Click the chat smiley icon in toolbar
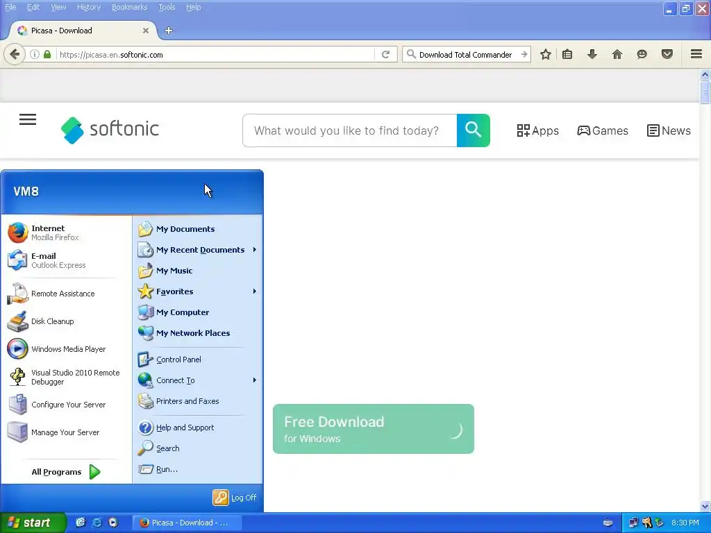The height and width of the screenshot is (533, 711). [x=642, y=54]
